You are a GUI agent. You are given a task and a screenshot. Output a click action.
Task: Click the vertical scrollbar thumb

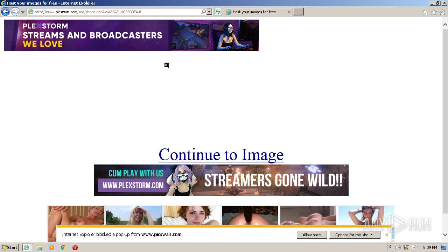pos(445,121)
